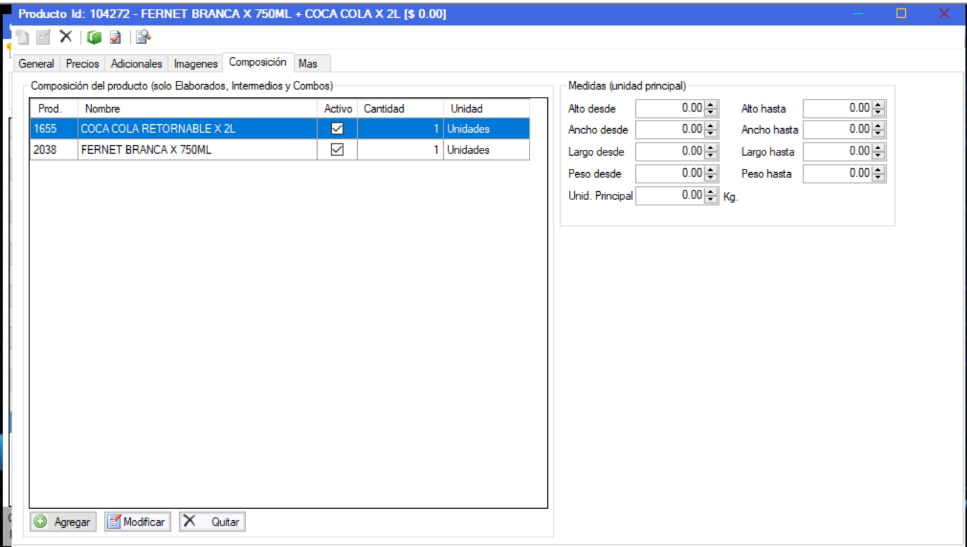Click the black X delete toolbar icon
The height and width of the screenshot is (547, 967).
click(x=66, y=37)
